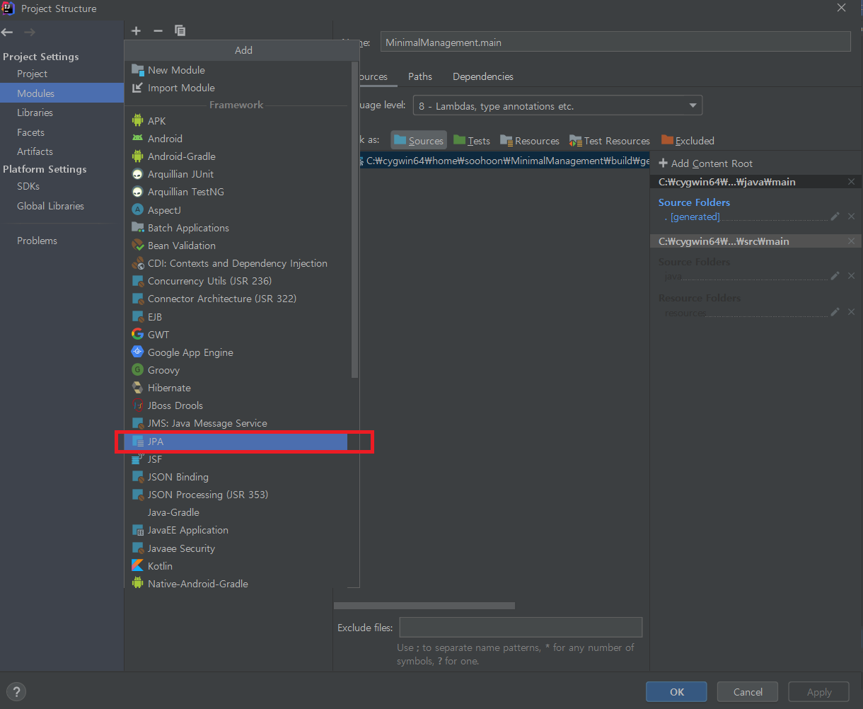Mark as Excluded folder
This screenshot has width=863, height=709.
click(688, 140)
